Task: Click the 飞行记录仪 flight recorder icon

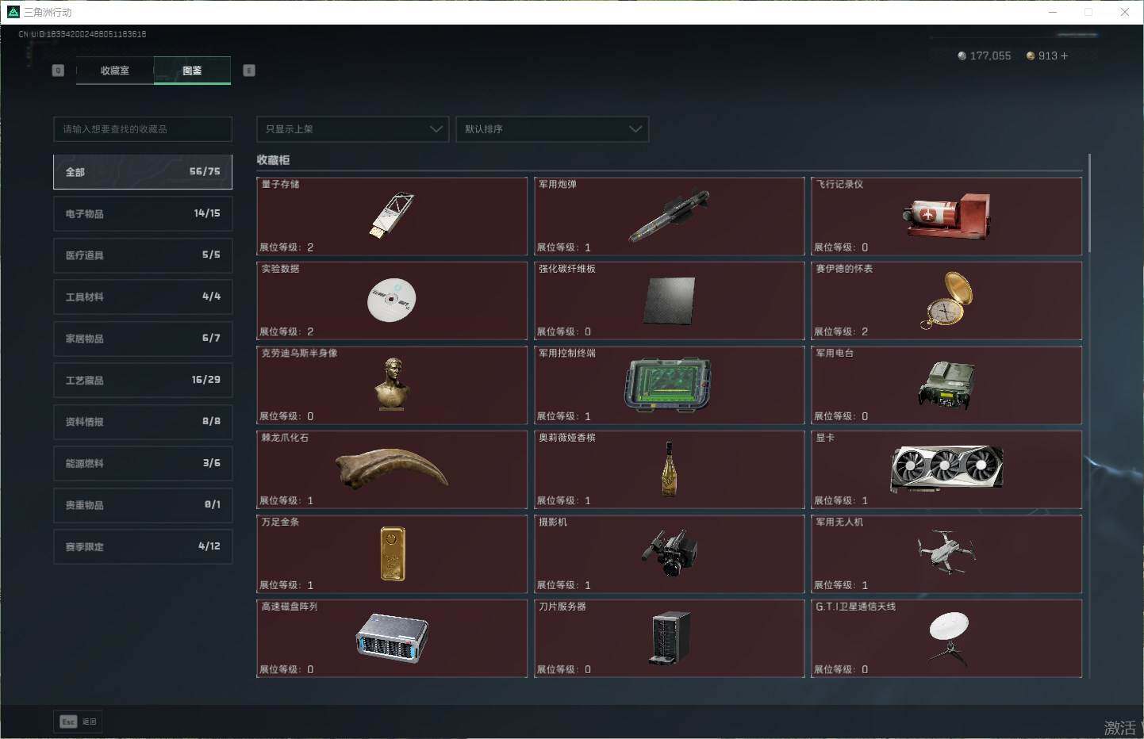Action: (946, 216)
